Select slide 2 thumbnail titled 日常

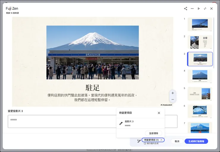coord(200,42)
